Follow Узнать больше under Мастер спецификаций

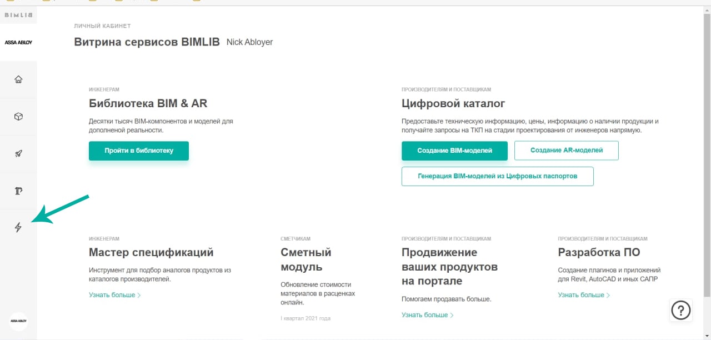(115, 295)
